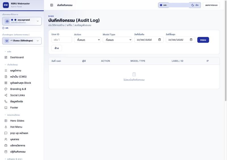Click the LABEL / ID column header
This screenshot has height=160, width=227.
[178, 61]
